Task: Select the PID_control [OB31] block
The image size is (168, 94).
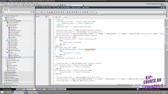Action: (x=15, y=32)
